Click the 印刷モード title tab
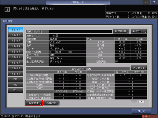This screenshot has height=118, width=158. (78, 2)
